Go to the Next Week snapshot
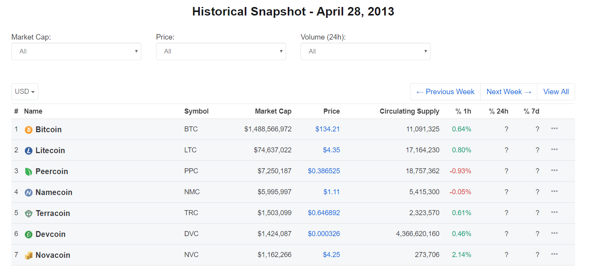Screen dimensions: 589x271 509,92
